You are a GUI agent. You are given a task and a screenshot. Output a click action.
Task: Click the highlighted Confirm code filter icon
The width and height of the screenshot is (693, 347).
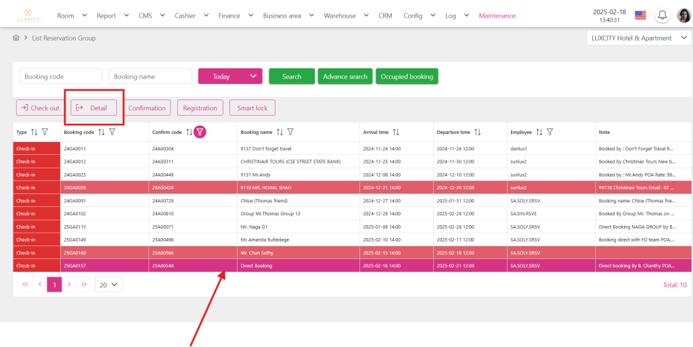200,133
